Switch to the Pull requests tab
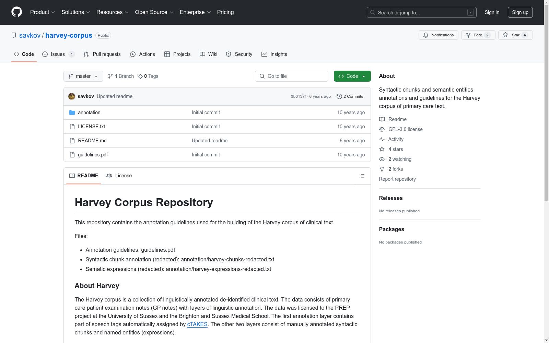549x343 pixels. [102, 54]
